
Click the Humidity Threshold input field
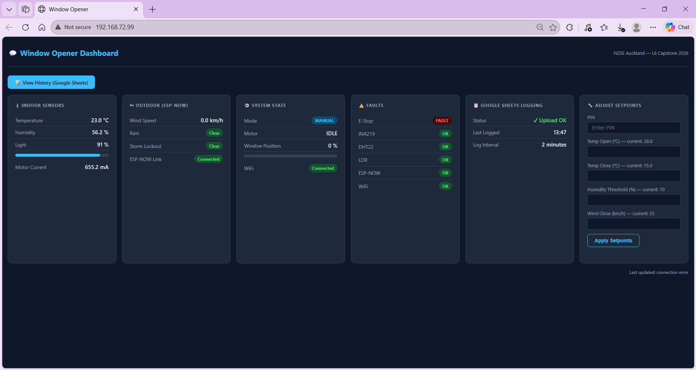[x=634, y=200]
